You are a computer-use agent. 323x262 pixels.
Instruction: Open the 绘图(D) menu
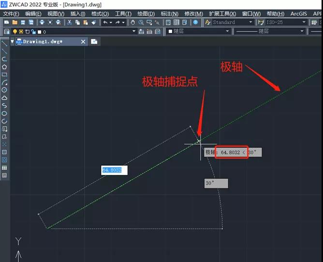(x=146, y=14)
